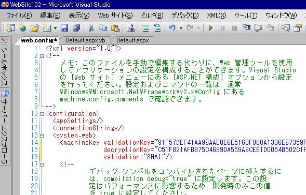Cut selection with the scissors icon
This screenshot has width=306, height=195.
coord(91,28)
